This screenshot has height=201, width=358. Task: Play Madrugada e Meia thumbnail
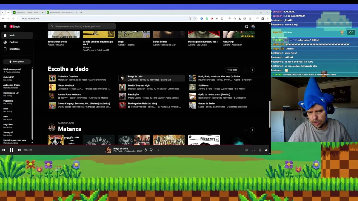pyautogui.click(x=122, y=105)
